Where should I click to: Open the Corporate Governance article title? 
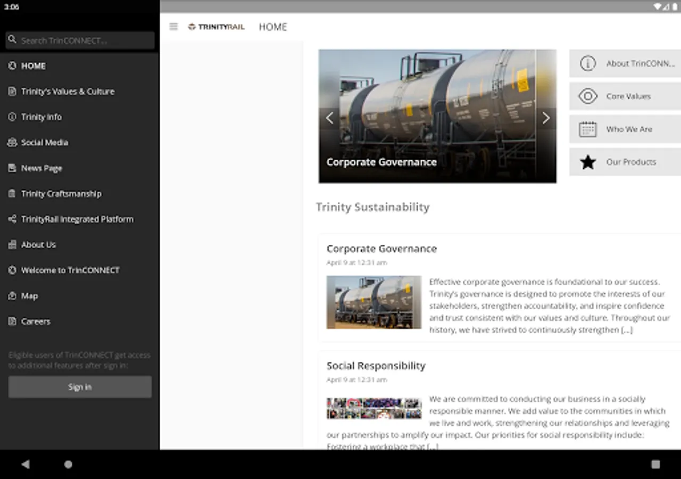(x=381, y=249)
